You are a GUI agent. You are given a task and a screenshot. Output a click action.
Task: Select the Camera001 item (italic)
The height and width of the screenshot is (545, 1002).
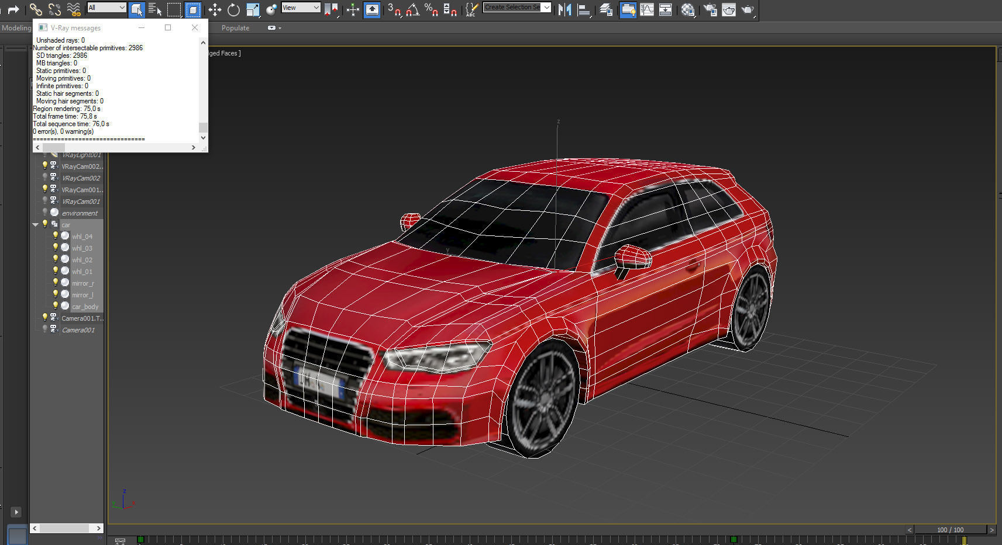78,330
